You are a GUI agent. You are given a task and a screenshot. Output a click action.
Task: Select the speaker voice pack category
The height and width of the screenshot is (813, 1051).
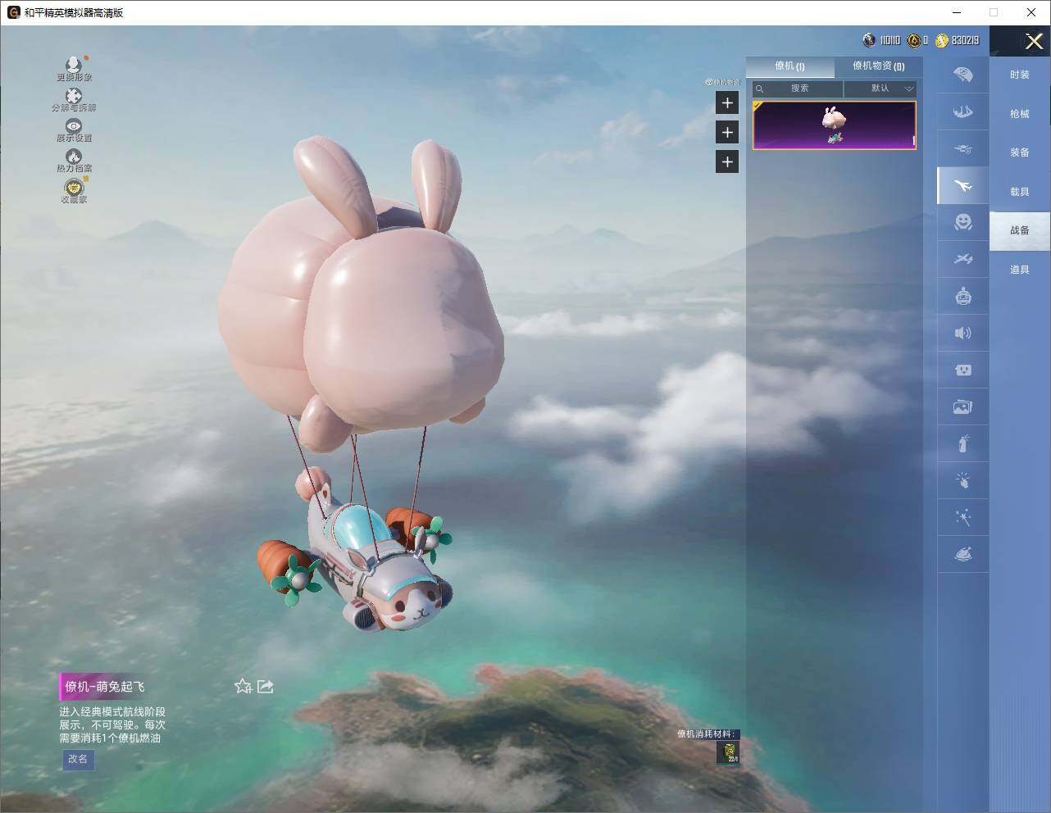click(963, 333)
